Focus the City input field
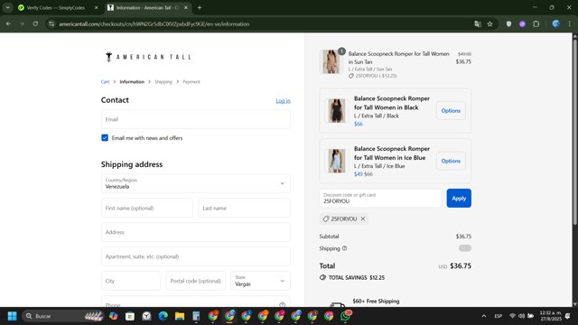Viewport: 578px width, 325px height. [x=131, y=281]
